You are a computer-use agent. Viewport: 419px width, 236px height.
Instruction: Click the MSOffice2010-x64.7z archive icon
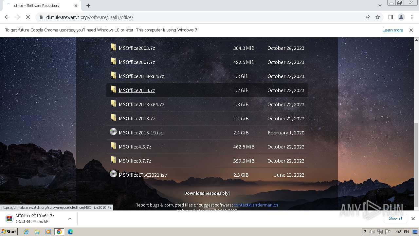[113, 75]
